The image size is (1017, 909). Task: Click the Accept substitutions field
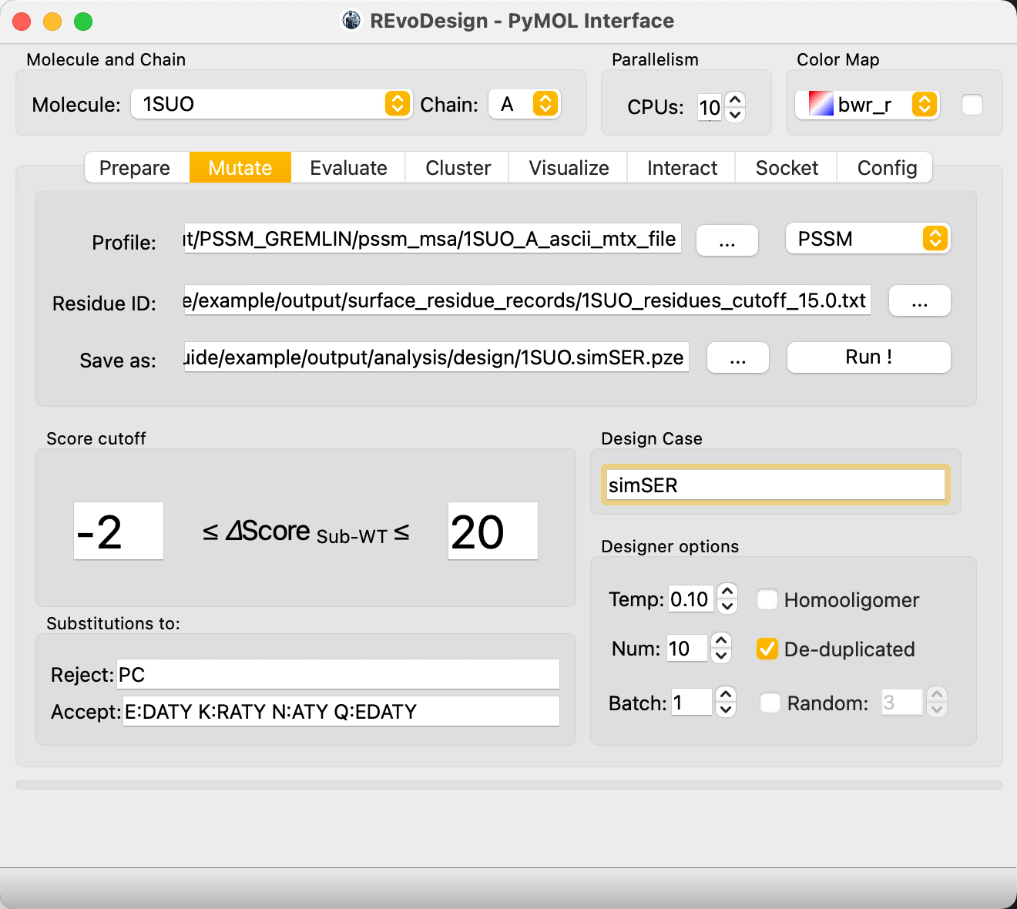click(341, 711)
